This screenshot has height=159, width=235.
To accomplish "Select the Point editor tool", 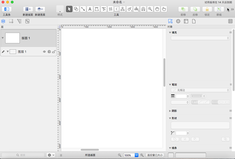I will (x=104, y=9).
